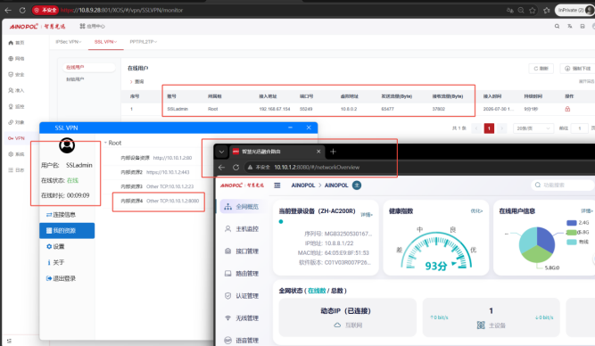Open resource http://10.10.1.2:80 link
Image resolution: width=595 pixels, height=346 pixels.
coord(172,158)
